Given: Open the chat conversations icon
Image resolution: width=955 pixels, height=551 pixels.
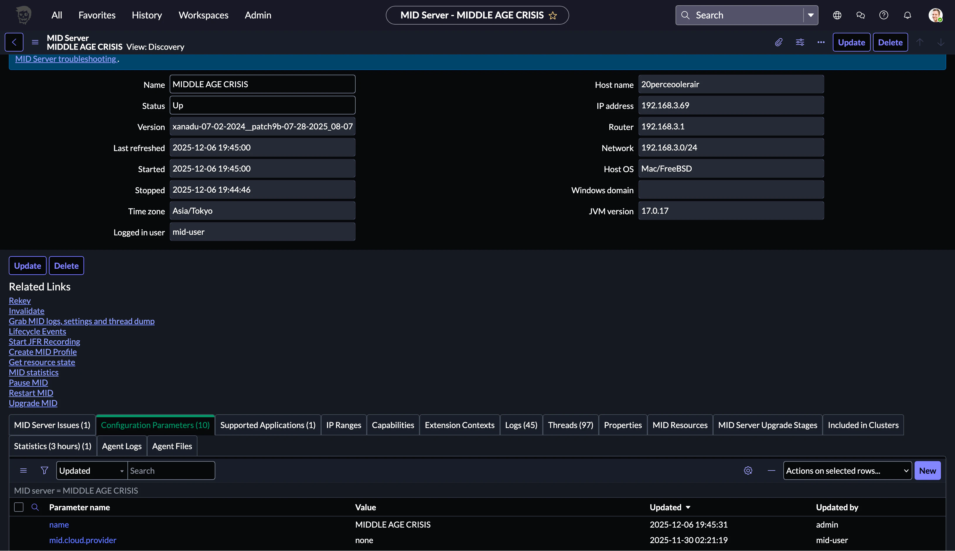Looking at the screenshot, I should [x=860, y=15].
